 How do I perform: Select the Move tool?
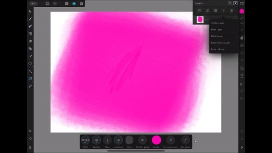[30, 11]
